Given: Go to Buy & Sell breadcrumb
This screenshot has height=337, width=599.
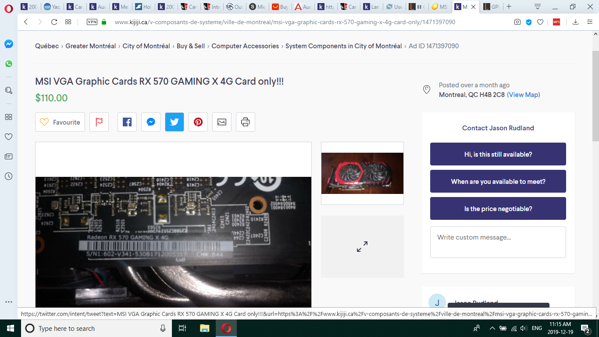Looking at the screenshot, I should click(x=191, y=46).
